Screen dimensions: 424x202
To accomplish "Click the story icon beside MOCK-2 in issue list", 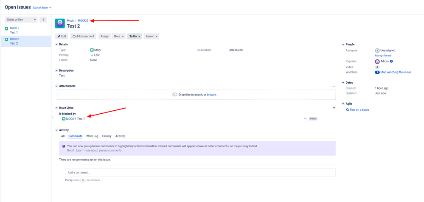I will pyautogui.click(x=6, y=39).
